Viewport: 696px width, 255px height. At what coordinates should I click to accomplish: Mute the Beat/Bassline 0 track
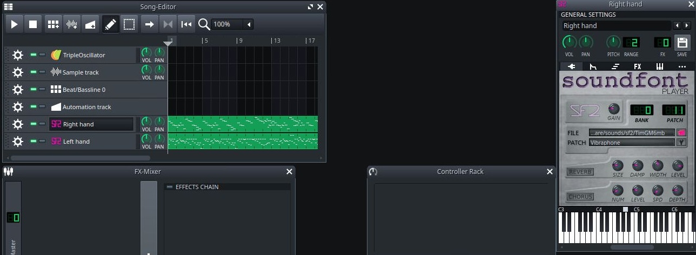[34, 89]
